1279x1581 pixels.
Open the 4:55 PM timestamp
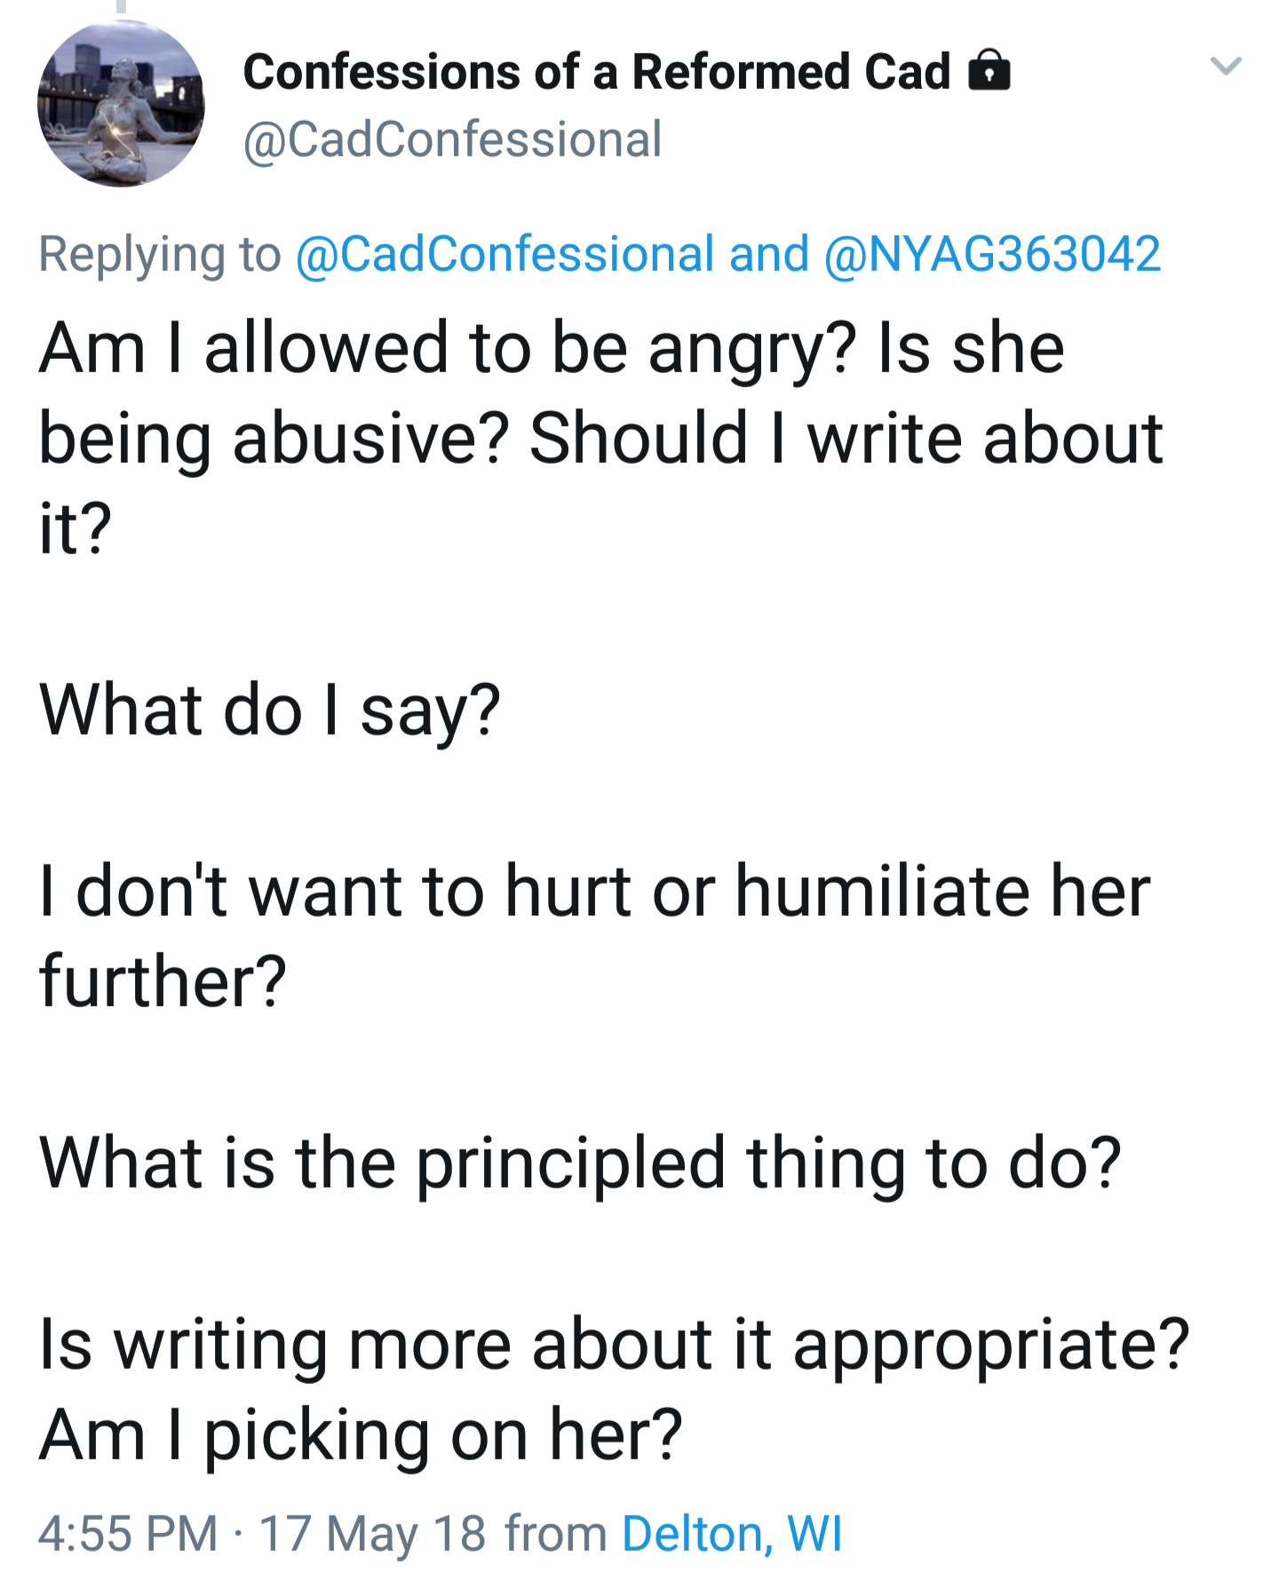(x=128, y=1534)
